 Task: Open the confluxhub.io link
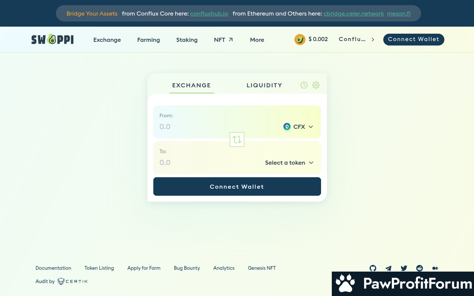(x=209, y=14)
